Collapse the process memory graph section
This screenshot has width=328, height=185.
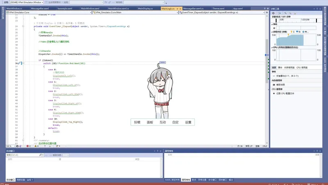coord(272,32)
